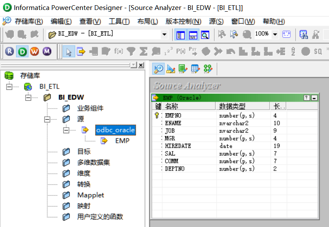
Task: Click the Stored Procedure P(x) icon
Action: [x=181, y=51]
